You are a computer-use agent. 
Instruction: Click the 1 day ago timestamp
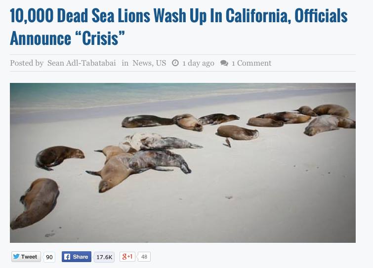pyautogui.click(x=199, y=63)
